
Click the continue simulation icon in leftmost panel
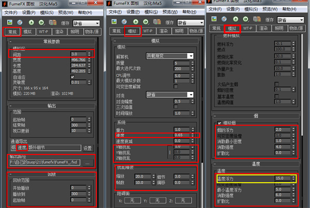(x=41, y=23)
